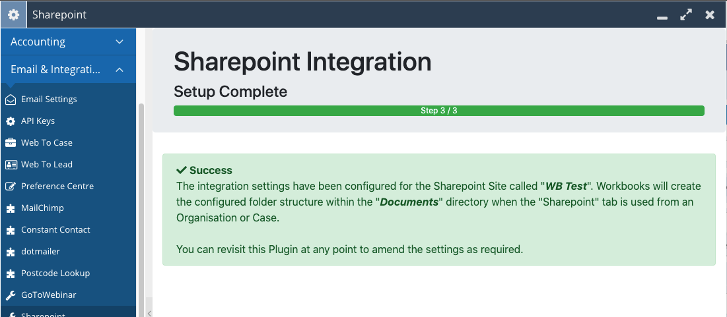Image resolution: width=727 pixels, height=317 pixels.
Task: Click the API Keys cog icon
Action: [10, 121]
